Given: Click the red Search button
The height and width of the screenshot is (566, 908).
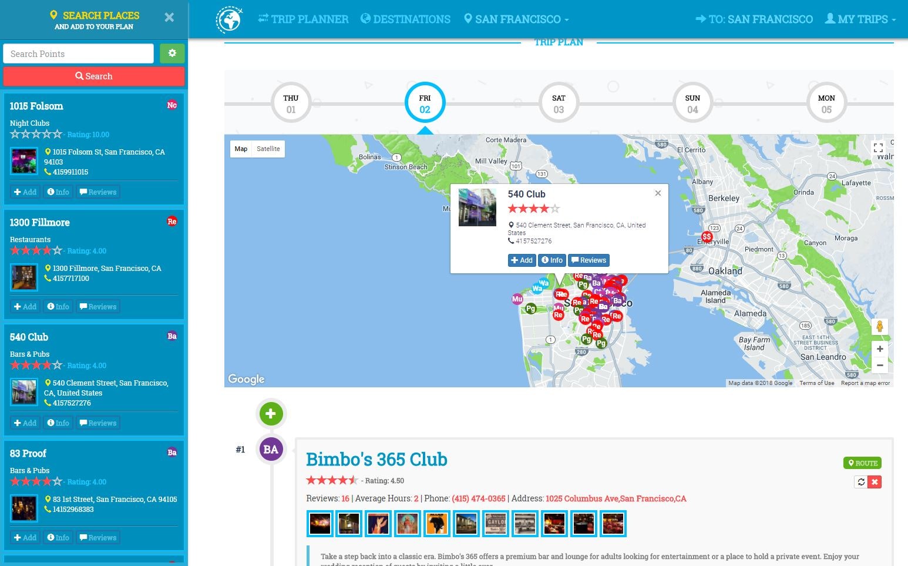Looking at the screenshot, I should 94,76.
